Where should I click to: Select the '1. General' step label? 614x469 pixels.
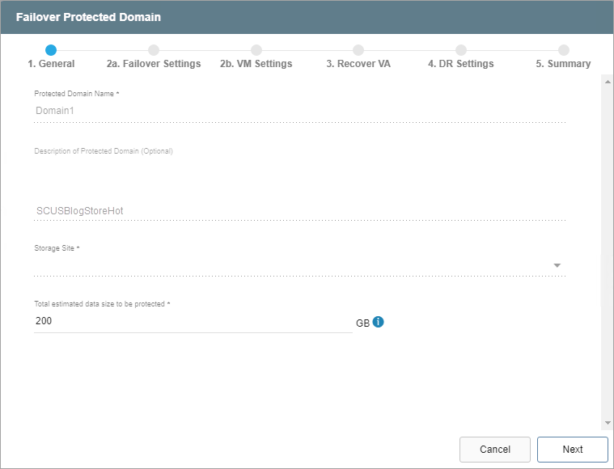(x=51, y=64)
